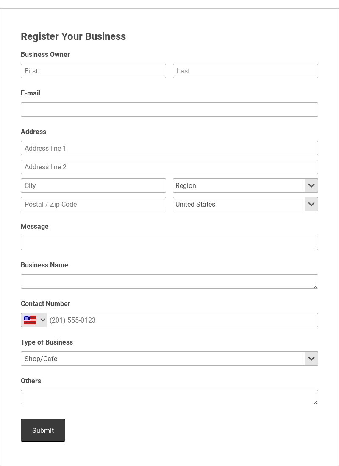Viewport: 339px width, 466px height.
Task: Click the Address label
Action: [x=33, y=132]
